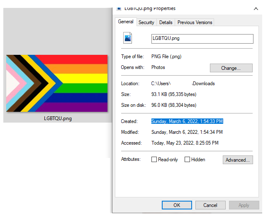Click the 'Photos' opens-with value
The height and width of the screenshot is (224, 268).
point(158,67)
